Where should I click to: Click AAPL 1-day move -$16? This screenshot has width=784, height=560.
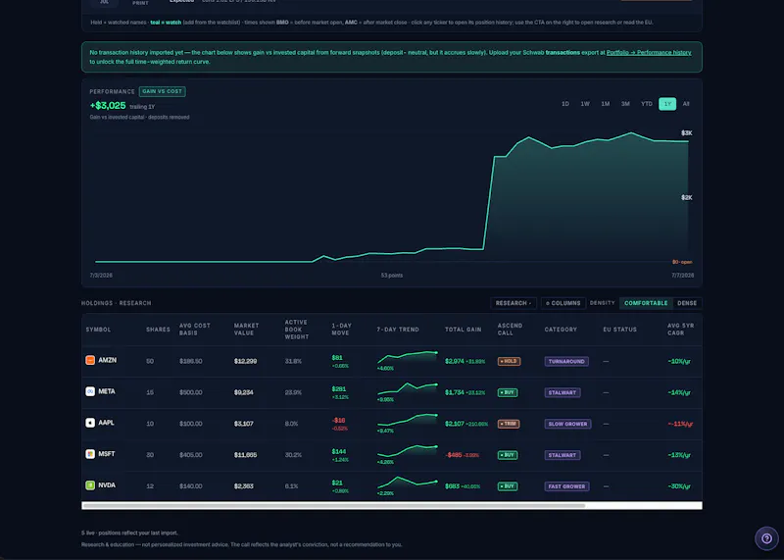coord(338,421)
